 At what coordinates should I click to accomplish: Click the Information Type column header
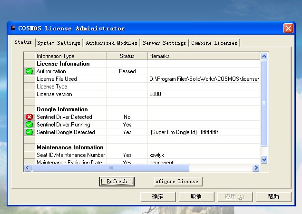(x=70, y=56)
